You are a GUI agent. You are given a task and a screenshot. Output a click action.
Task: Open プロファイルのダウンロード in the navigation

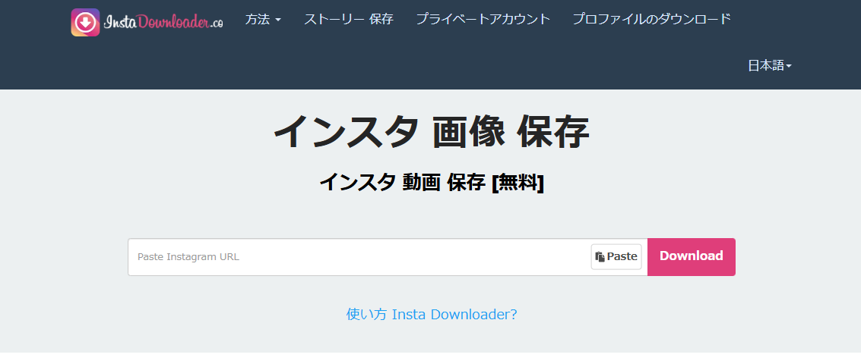[652, 19]
